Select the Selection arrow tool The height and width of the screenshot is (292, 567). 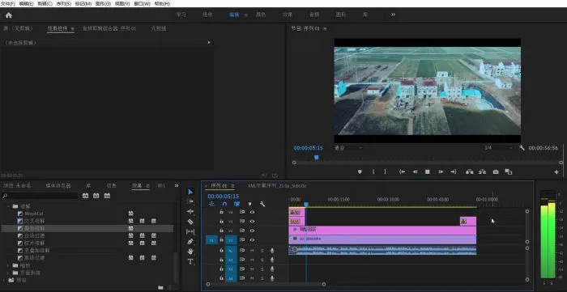pos(190,192)
